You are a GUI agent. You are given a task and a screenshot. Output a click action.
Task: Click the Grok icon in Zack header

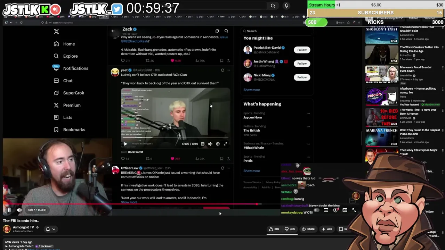point(217,31)
